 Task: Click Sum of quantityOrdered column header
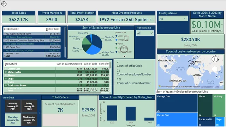coord(69,64)
